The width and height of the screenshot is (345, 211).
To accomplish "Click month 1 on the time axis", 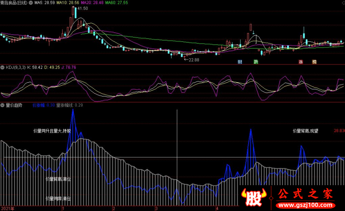I will 63,208.
